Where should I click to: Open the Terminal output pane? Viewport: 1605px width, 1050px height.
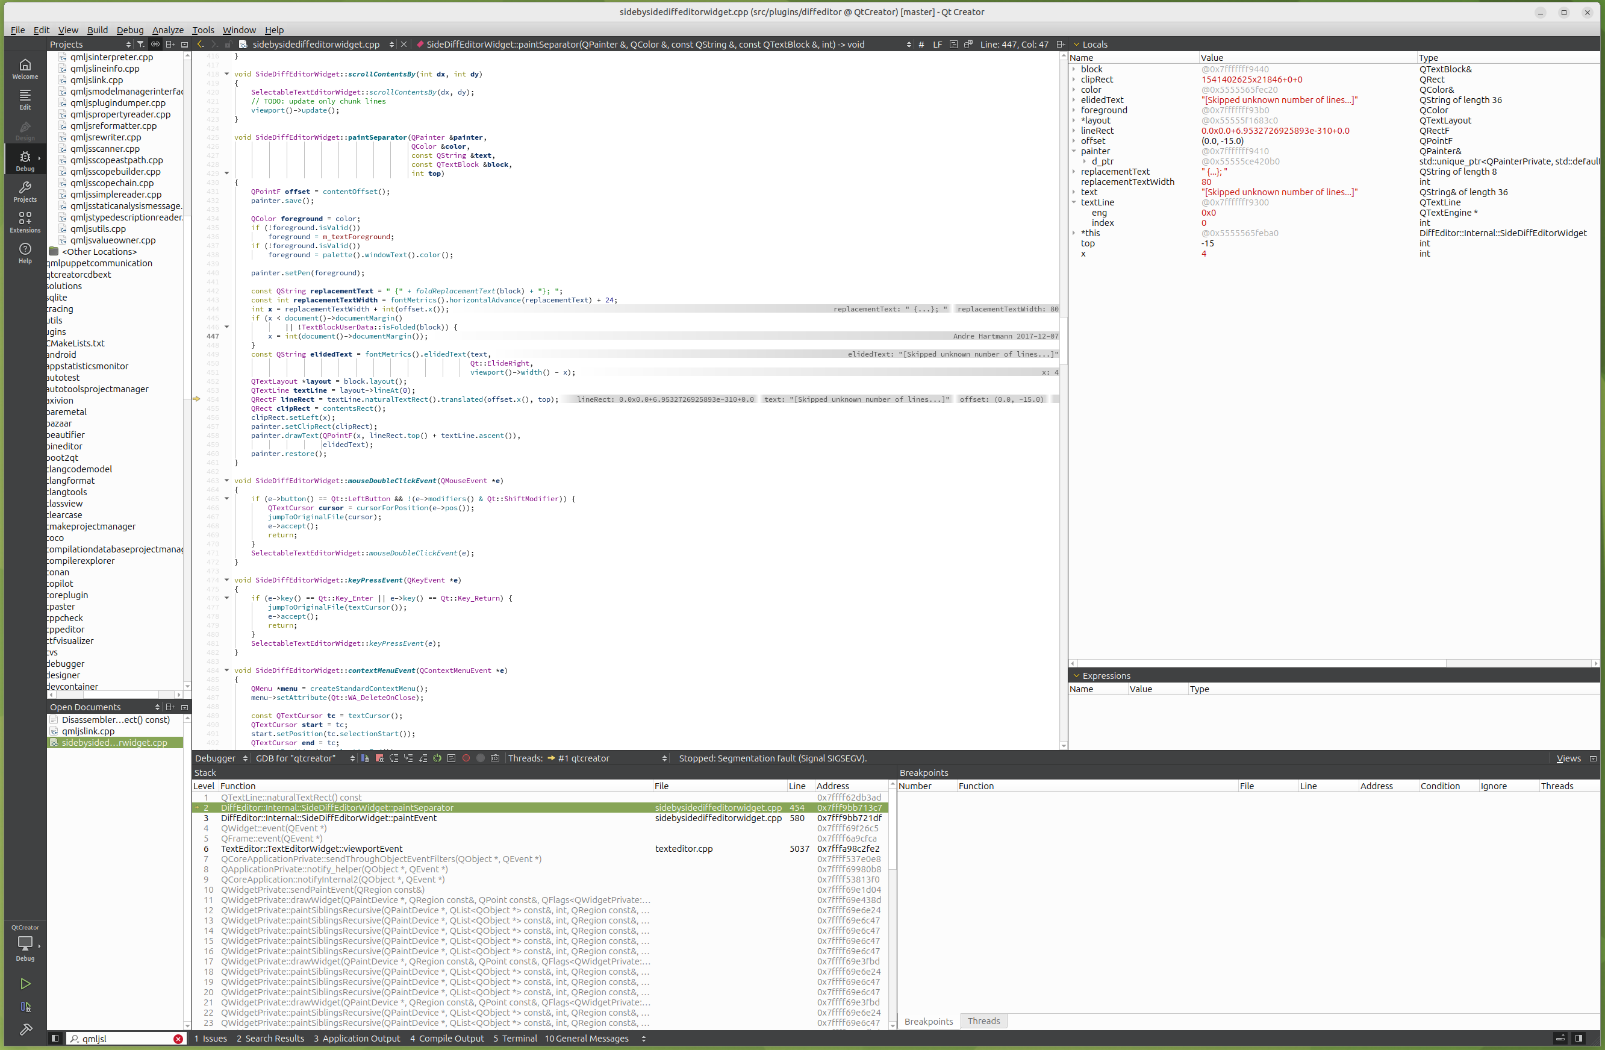coord(515,1039)
